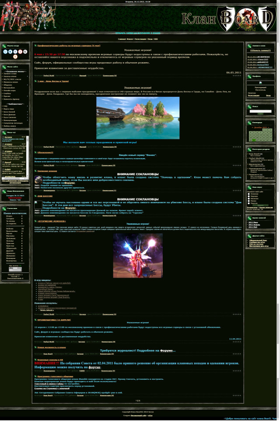The height and width of the screenshot is (438, 280).
Task: Go to page 2 of the news
Action: pos(138,401)
